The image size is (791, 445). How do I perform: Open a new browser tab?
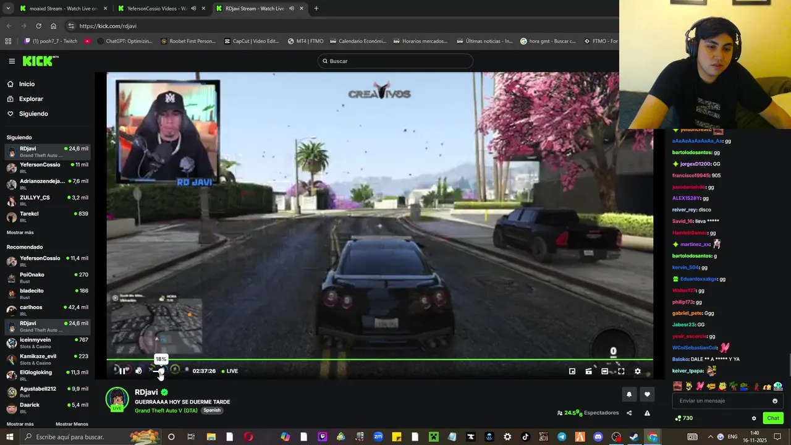(316, 9)
